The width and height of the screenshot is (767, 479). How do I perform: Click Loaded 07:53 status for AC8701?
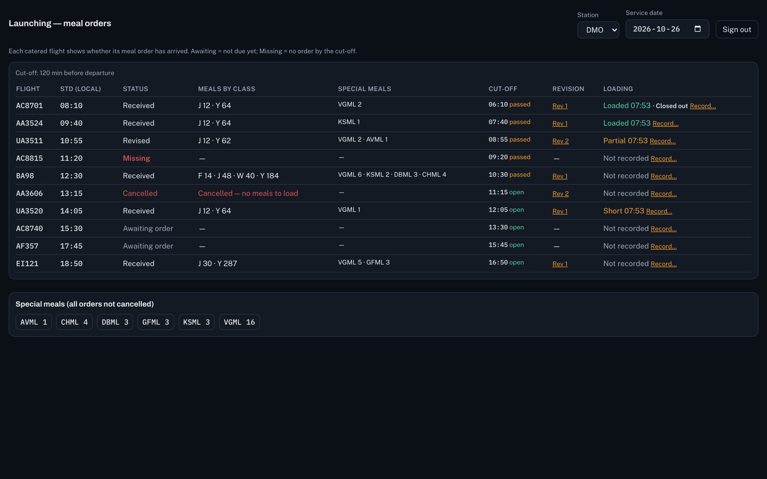coord(627,105)
